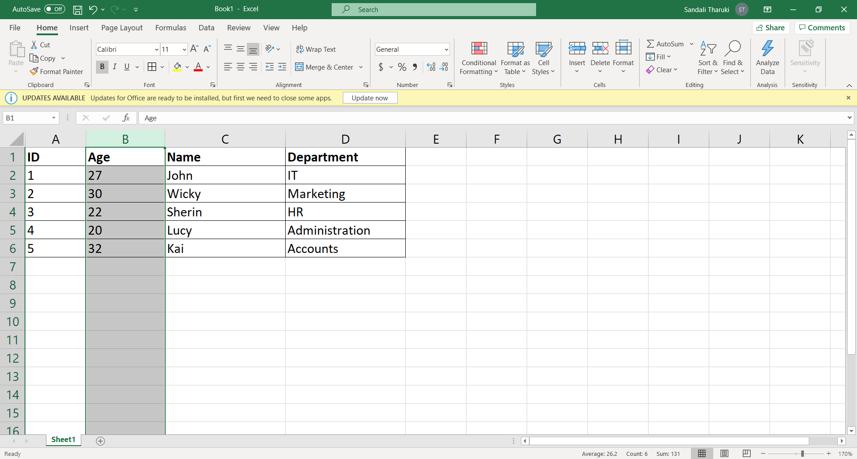Open the Number Format dropdown
The height and width of the screenshot is (459, 857).
click(x=446, y=49)
